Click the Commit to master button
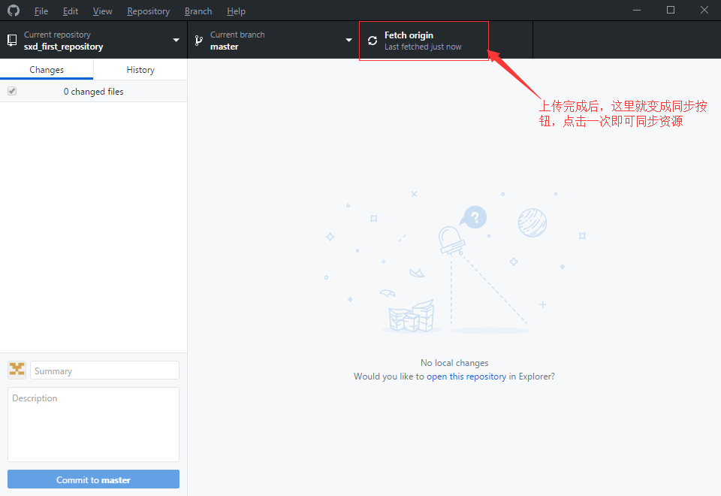721x496 pixels. point(93,479)
